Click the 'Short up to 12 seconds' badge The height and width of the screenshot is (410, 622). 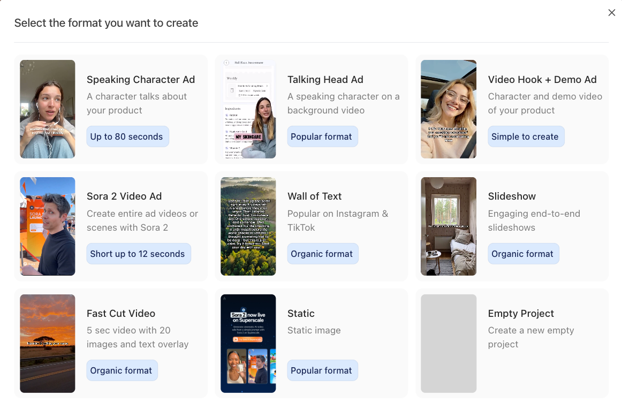(138, 254)
